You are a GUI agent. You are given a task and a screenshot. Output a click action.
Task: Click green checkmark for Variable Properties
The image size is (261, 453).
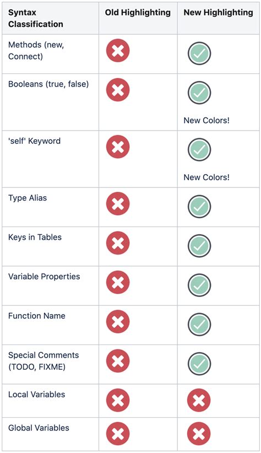click(x=199, y=285)
